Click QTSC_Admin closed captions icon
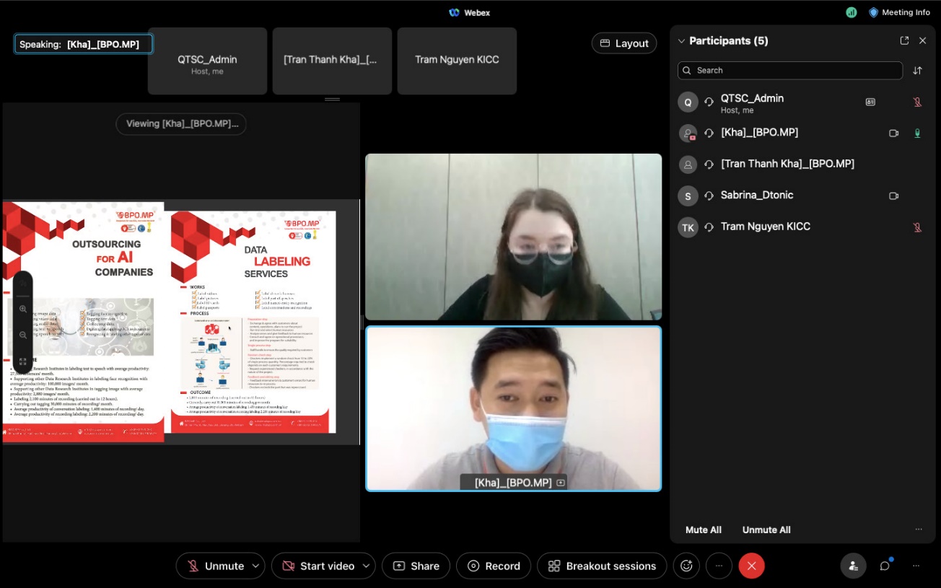This screenshot has height=588, width=941. coord(870,102)
